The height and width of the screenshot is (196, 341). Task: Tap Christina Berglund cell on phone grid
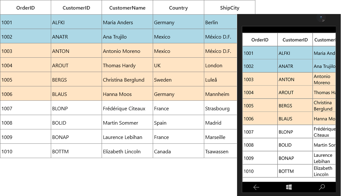pyautogui.click(x=324, y=105)
